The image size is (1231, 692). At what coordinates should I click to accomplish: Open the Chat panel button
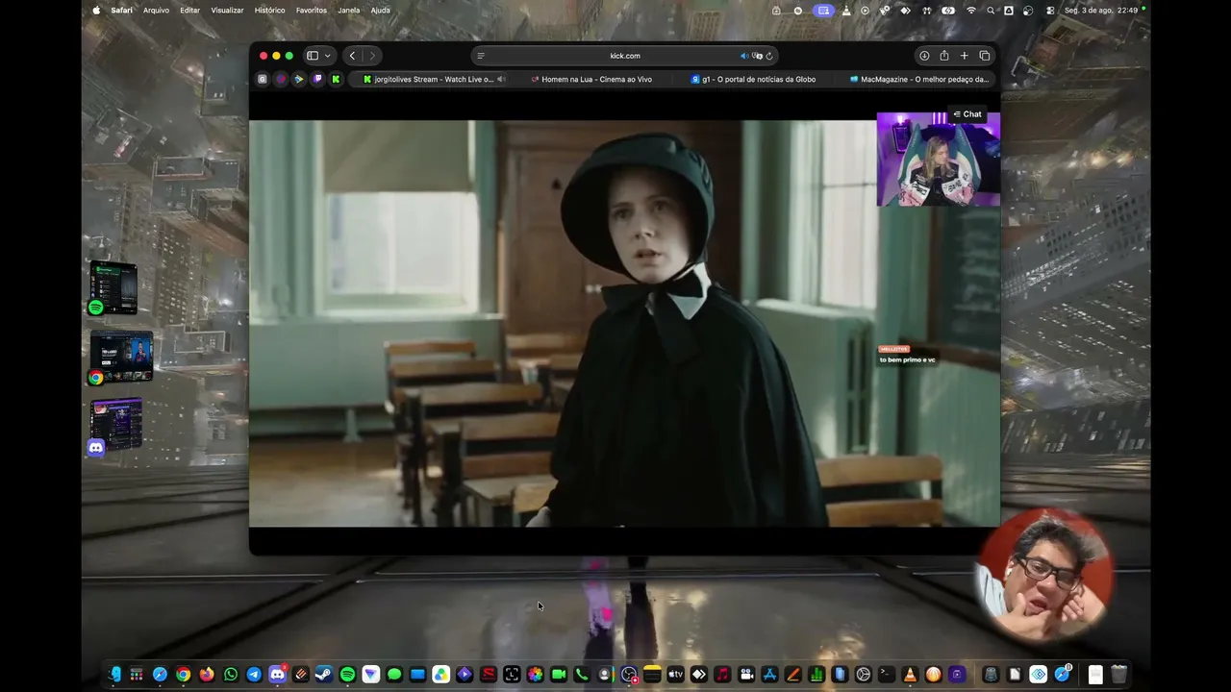point(967,114)
